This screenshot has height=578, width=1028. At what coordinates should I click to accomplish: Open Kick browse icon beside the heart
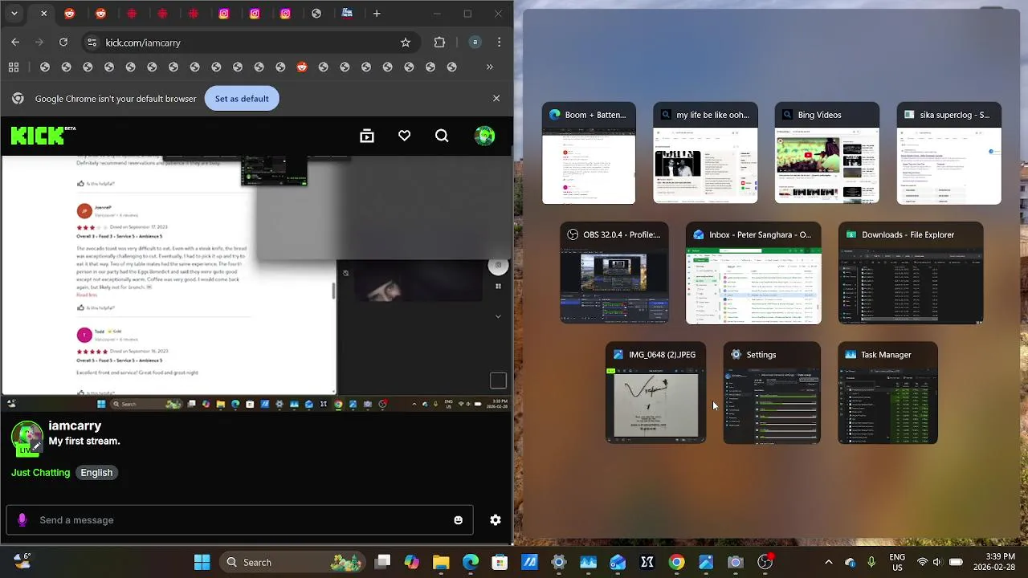[x=367, y=136]
